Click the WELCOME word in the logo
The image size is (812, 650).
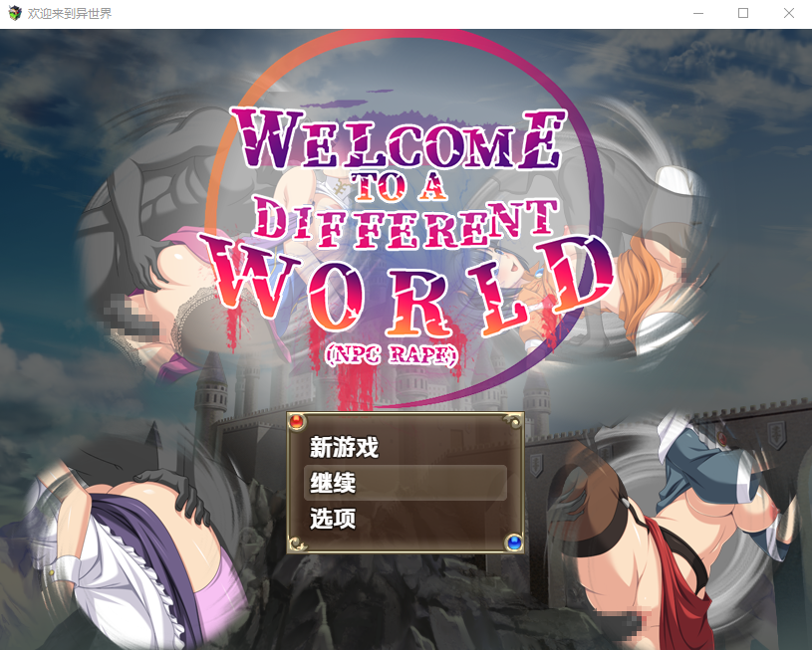click(x=397, y=137)
